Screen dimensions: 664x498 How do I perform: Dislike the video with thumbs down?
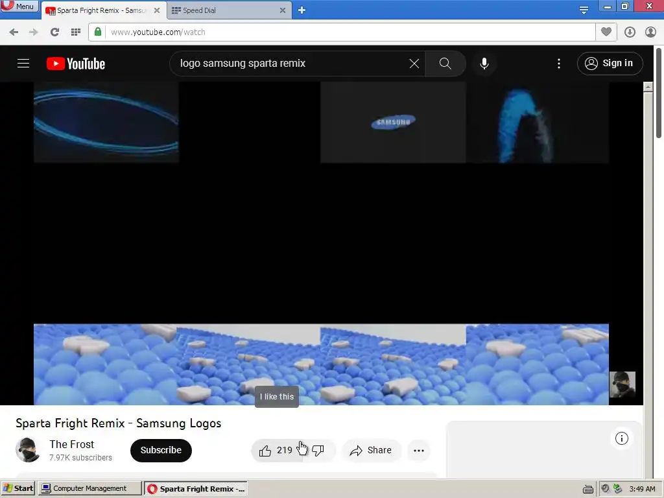click(x=318, y=450)
